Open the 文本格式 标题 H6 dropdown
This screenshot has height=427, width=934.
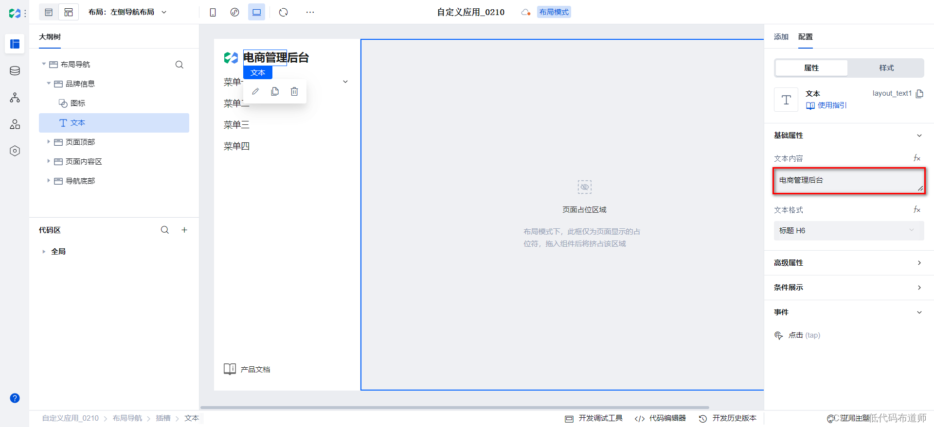(849, 231)
